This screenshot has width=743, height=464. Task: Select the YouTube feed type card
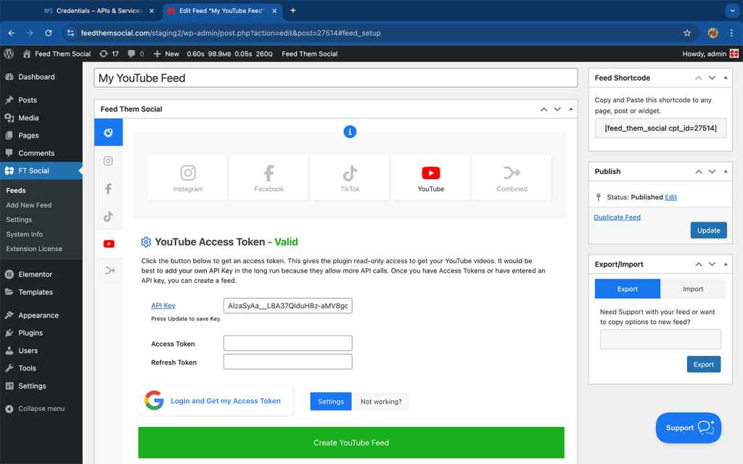pos(431,178)
